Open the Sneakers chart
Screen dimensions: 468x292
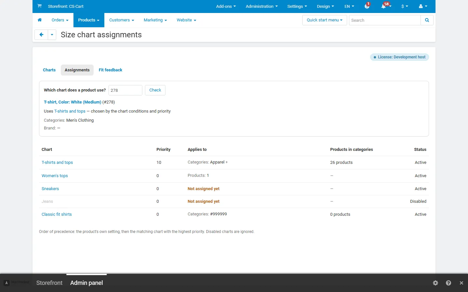click(50, 189)
